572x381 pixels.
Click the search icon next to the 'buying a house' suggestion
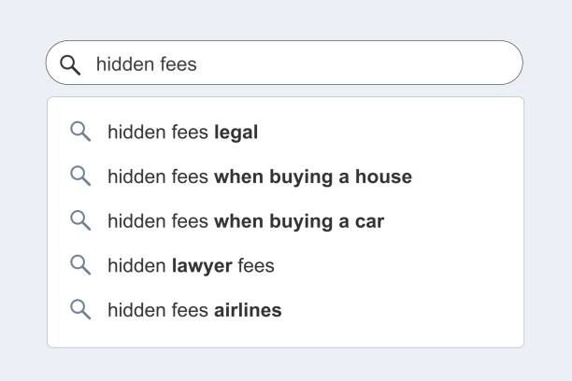pyautogui.click(x=80, y=176)
